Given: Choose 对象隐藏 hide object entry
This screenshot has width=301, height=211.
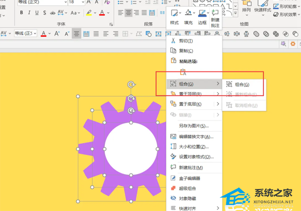Looking at the screenshot, I should (194, 198).
